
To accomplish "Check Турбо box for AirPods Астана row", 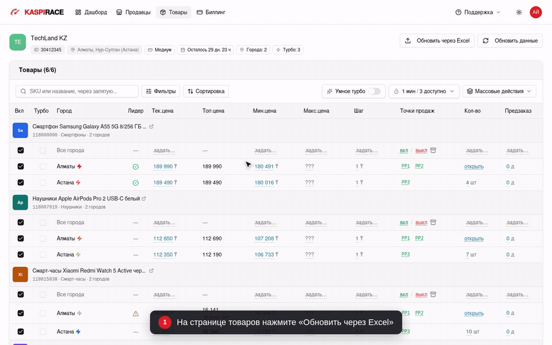I will [x=43, y=255].
